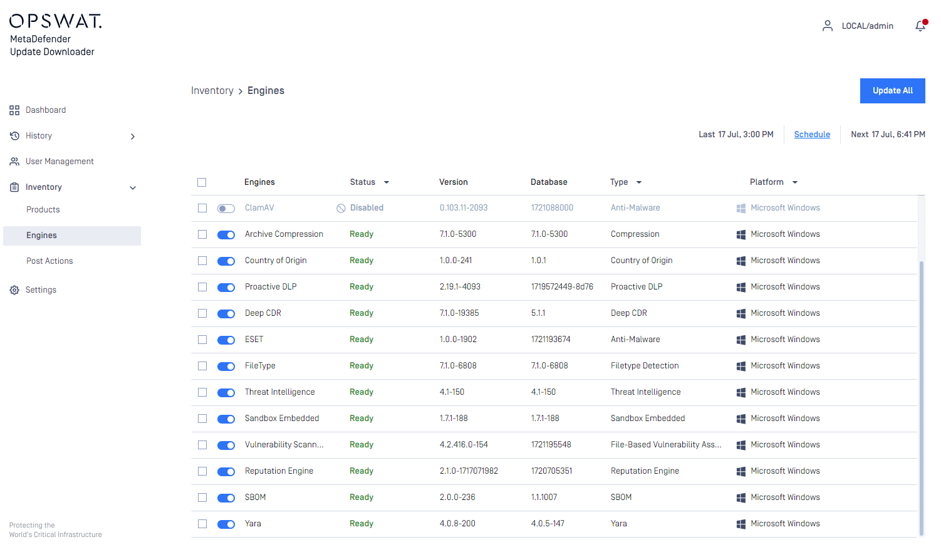Click the History clock icon
Image resolution: width=941 pixels, height=547 pixels.
[14, 136]
